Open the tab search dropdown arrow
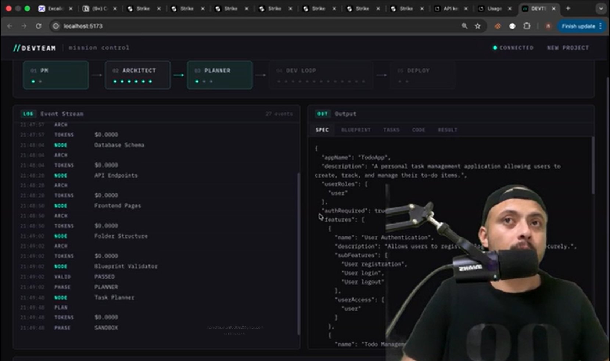This screenshot has height=361, width=610. 601,8
